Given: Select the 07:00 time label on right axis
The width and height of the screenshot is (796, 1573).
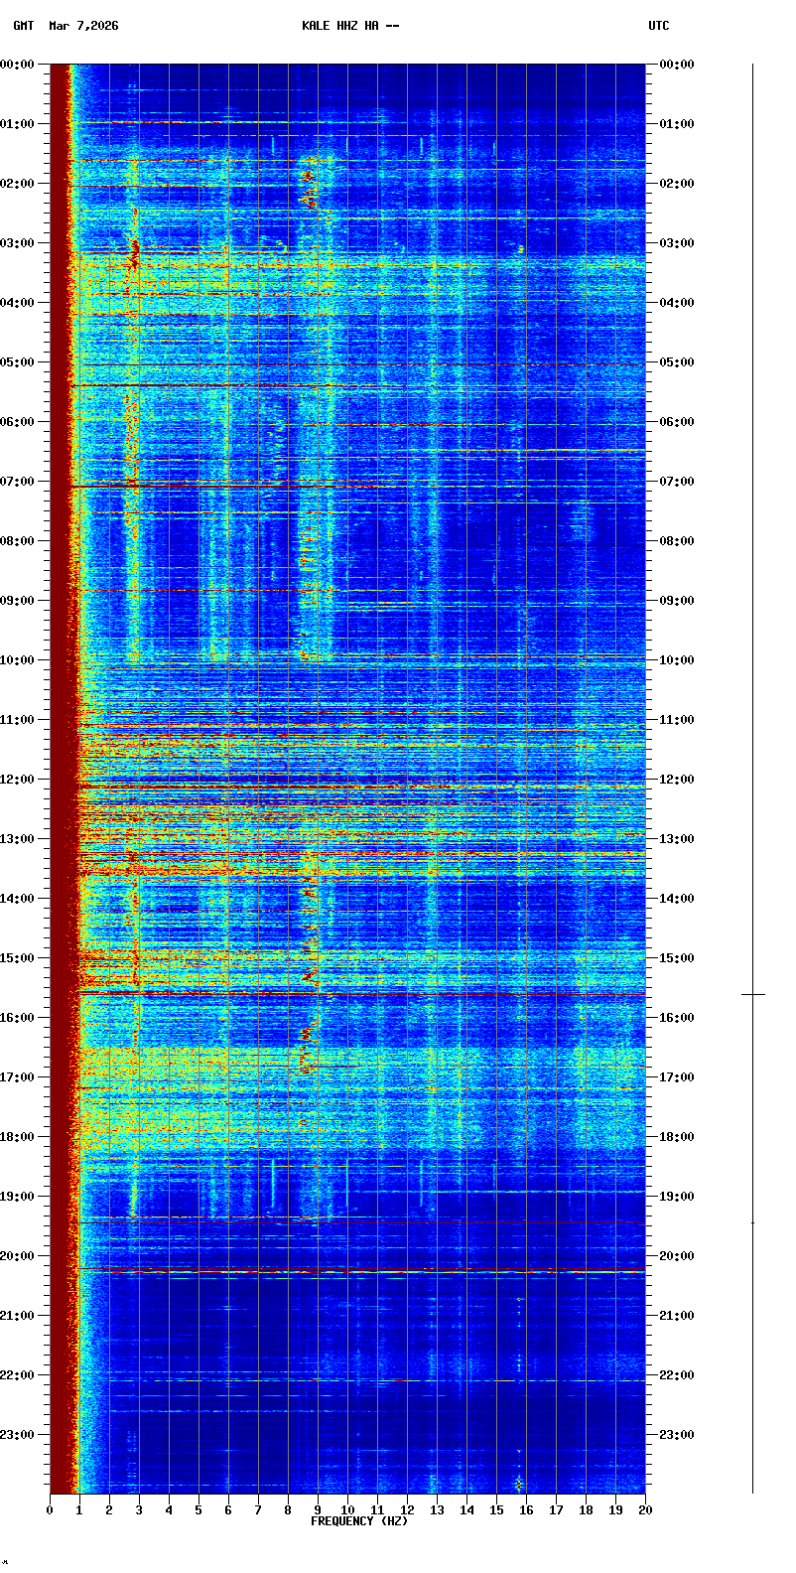Looking at the screenshot, I should click(677, 482).
